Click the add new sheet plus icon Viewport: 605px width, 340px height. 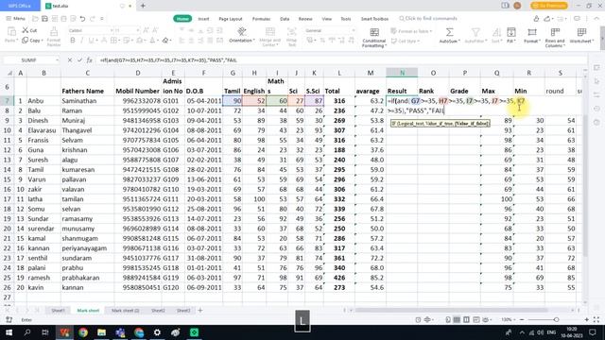pos(200,311)
